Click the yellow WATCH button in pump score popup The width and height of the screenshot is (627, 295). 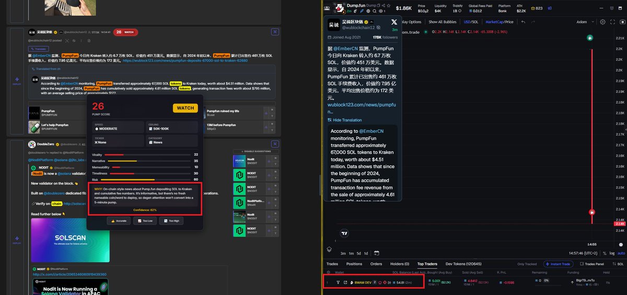[185, 108]
